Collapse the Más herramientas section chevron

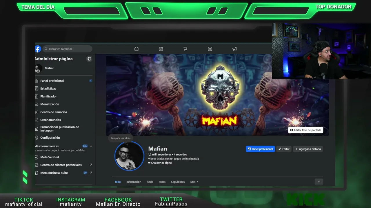(x=91, y=146)
